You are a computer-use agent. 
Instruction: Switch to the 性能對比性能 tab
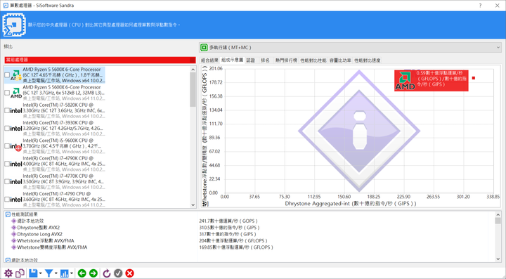[x=313, y=60]
